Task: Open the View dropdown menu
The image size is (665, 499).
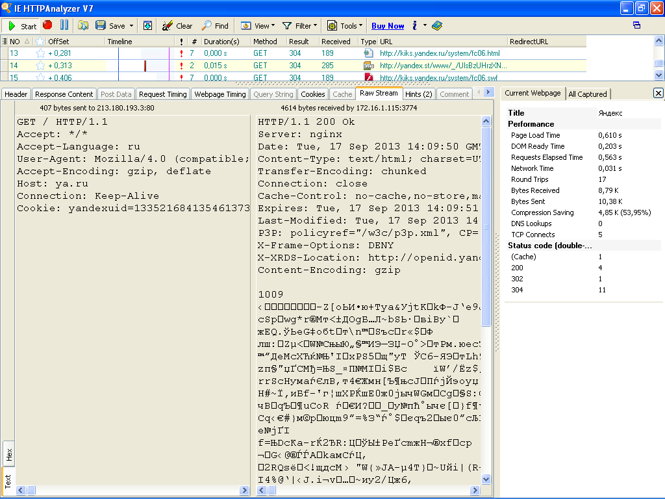Action: pyautogui.click(x=257, y=26)
